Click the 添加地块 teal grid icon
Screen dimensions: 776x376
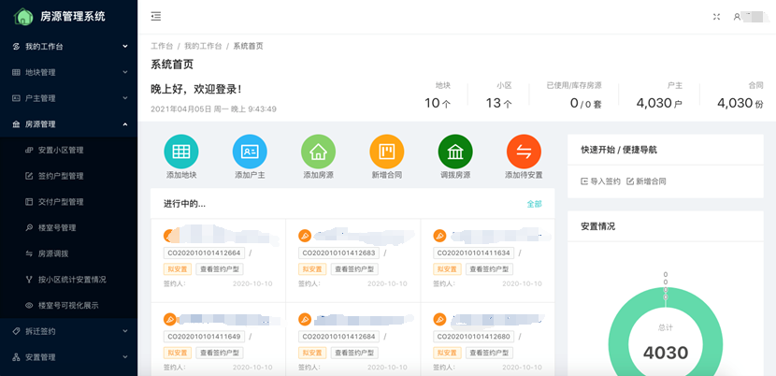181,152
